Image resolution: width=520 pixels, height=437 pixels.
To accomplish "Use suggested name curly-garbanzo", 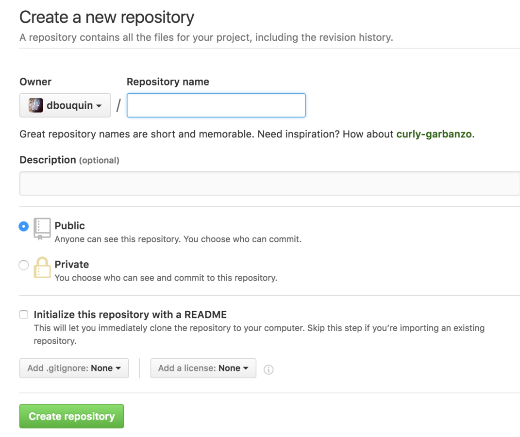I will [434, 134].
